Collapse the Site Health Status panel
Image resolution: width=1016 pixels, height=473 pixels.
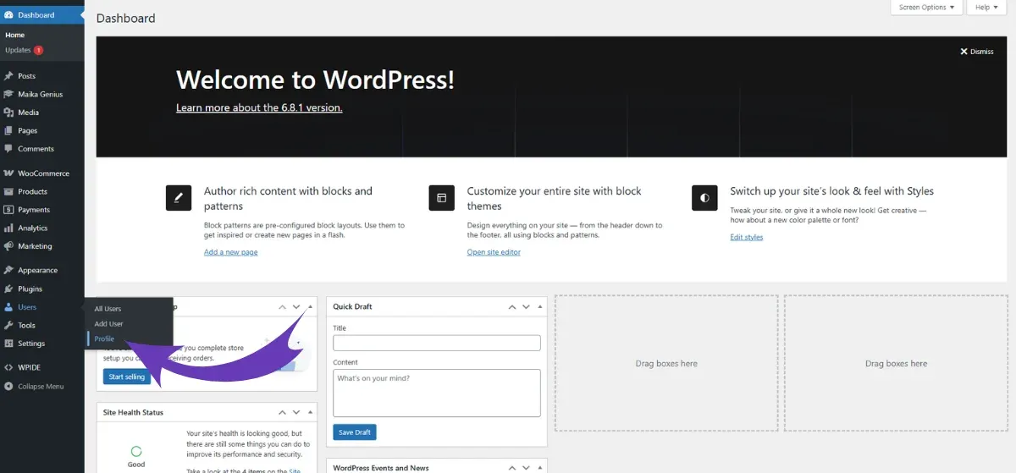point(309,412)
